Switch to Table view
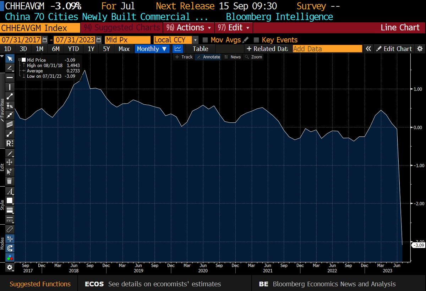 tap(201, 49)
